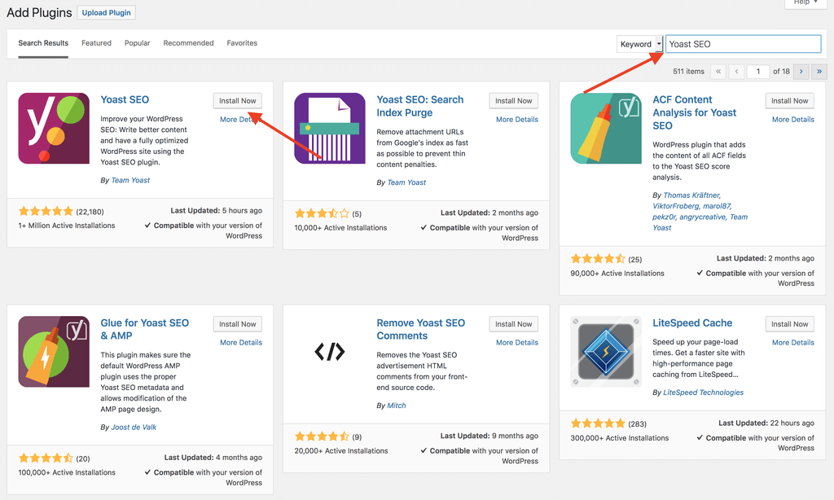Jump to the last results page arrow
Viewport: 834px width, 500px height.
pyautogui.click(x=819, y=72)
